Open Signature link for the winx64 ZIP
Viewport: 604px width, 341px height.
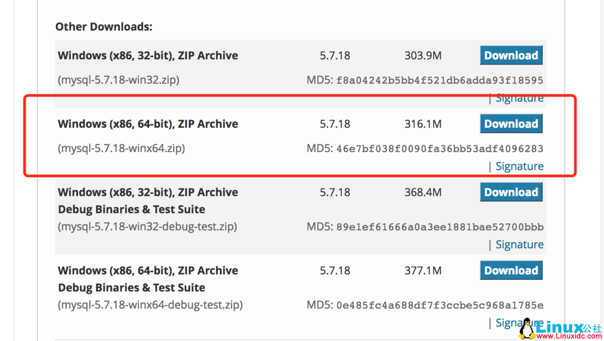click(519, 166)
